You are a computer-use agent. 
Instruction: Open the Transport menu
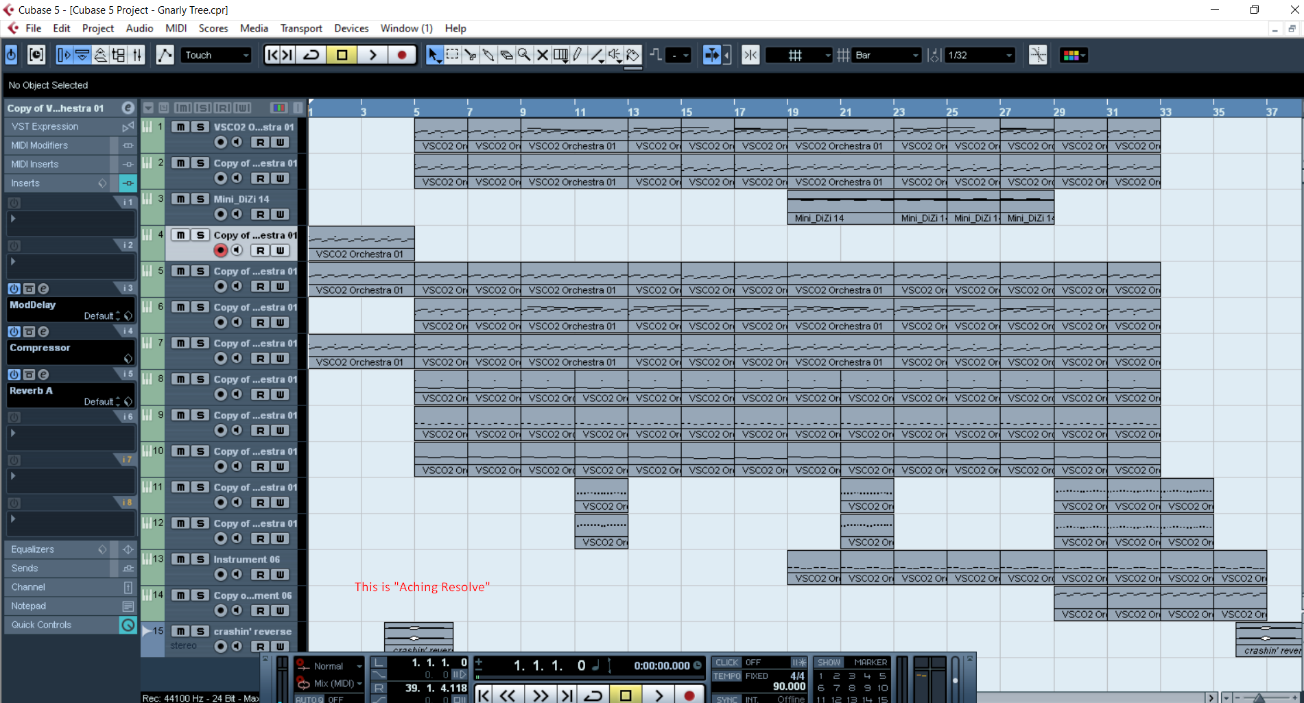coord(301,28)
